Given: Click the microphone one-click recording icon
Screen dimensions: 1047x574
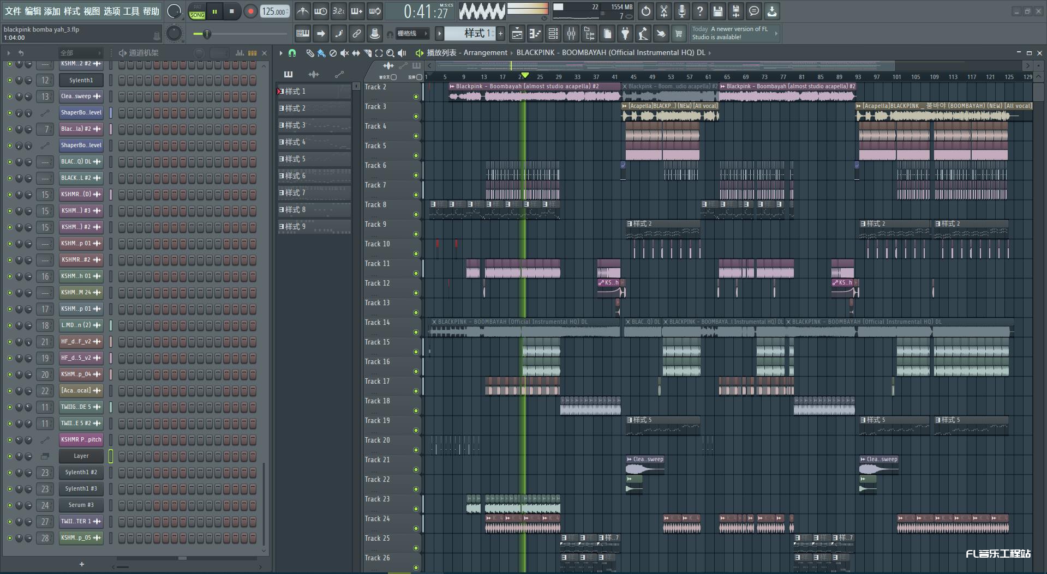Looking at the screenshot, I should pyautogui.click(x=682, y=11).
